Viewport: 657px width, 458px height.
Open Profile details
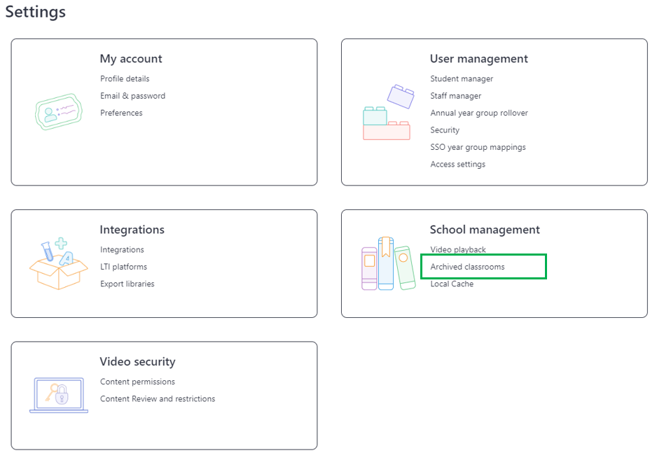(x=125, y=78)
